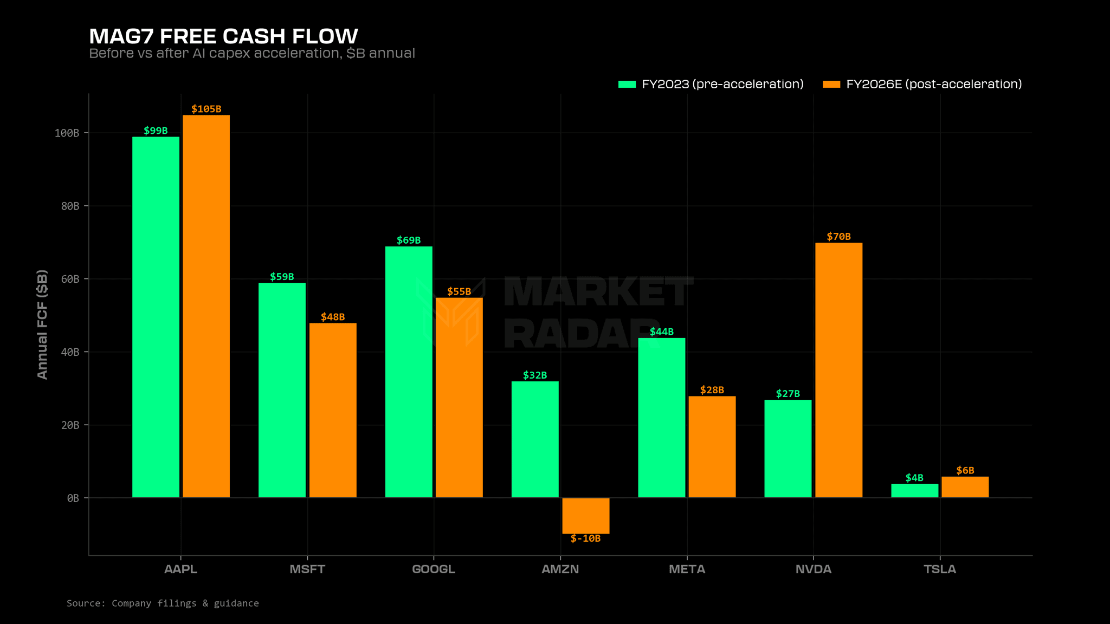
Task: Click the GOOGL x-axis label
Action: (434, 569)
